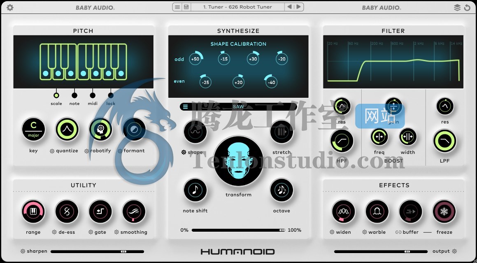The image size is (477, 263).
Task: Click the HPF res knob
Action: (342, 107)
